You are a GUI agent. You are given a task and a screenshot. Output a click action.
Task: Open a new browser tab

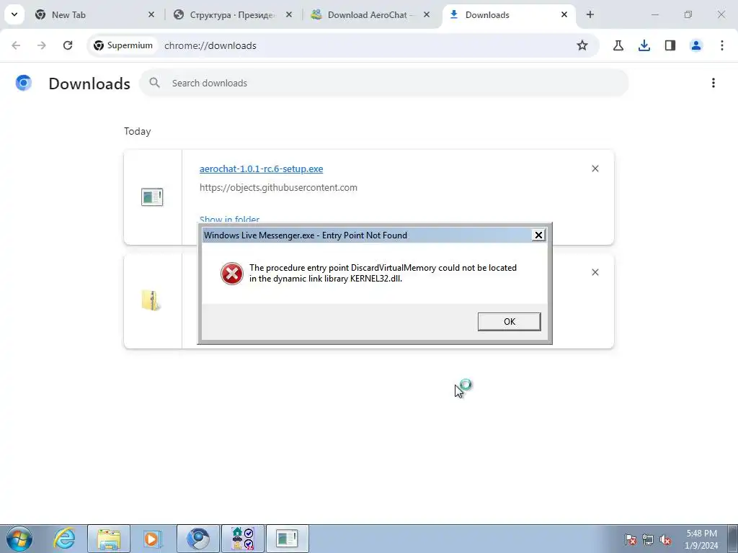point(590,15)
